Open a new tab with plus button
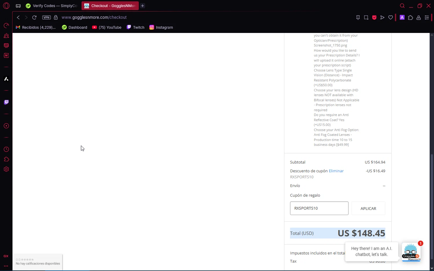The image size is (434, 271). tap(143, 6)
